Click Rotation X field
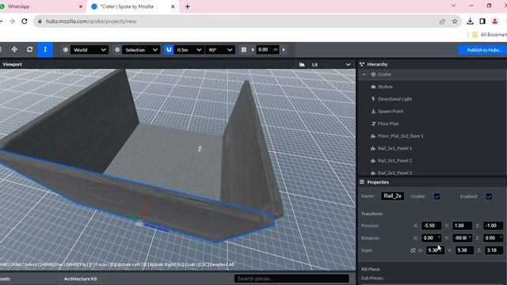 (431, 237)
